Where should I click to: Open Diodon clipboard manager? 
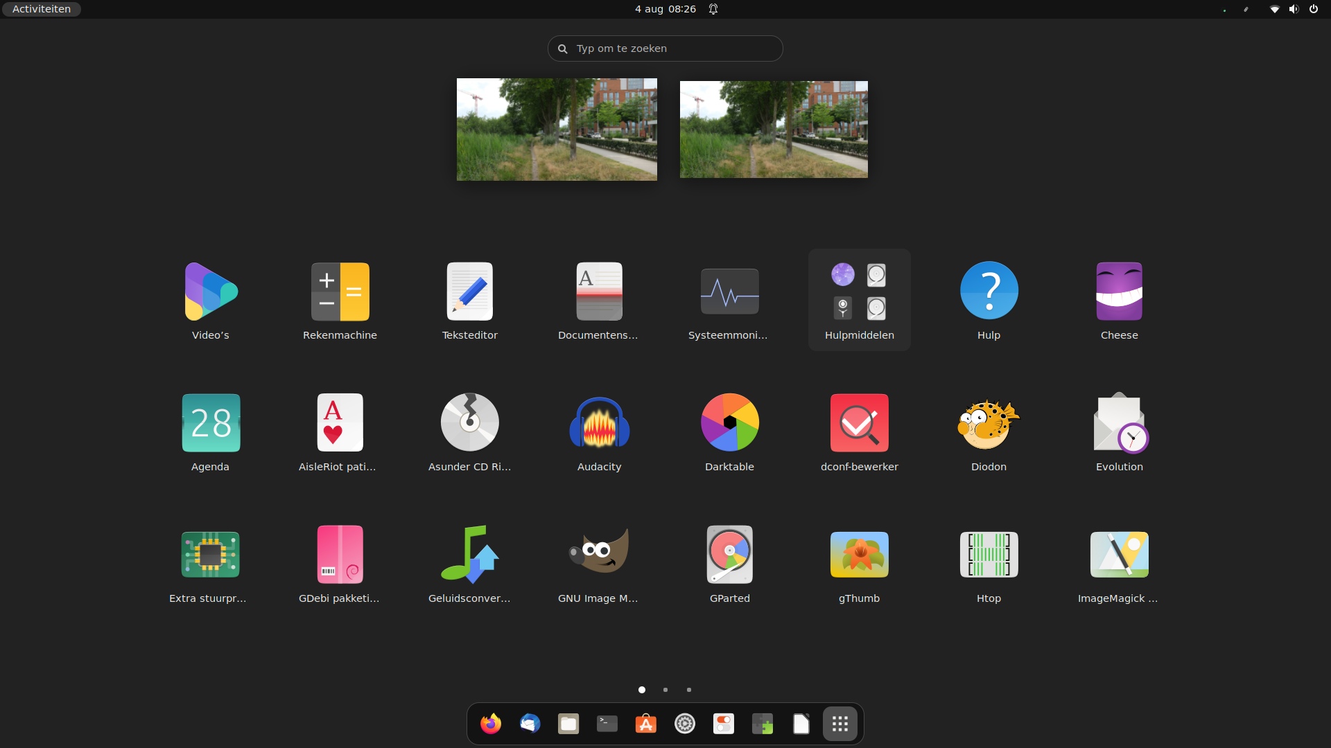coord(989,423)
